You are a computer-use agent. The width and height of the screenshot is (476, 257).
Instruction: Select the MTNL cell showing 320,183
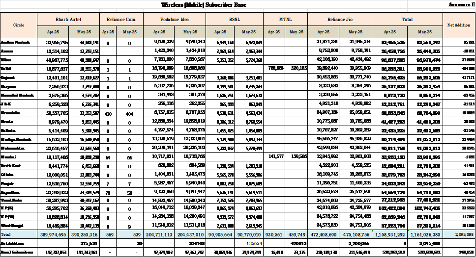(297, 68)
